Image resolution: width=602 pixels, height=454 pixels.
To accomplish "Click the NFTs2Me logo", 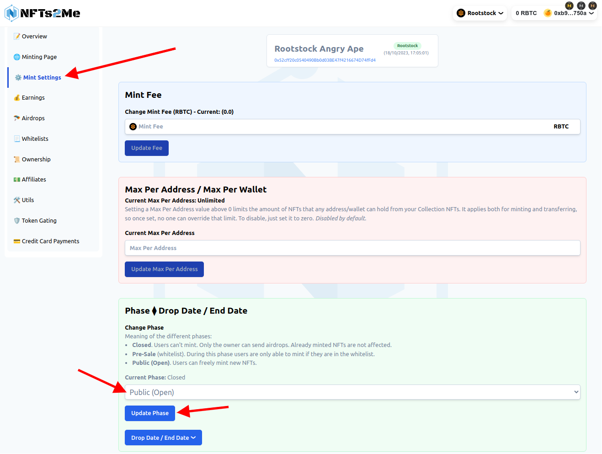I will [43, 13].
